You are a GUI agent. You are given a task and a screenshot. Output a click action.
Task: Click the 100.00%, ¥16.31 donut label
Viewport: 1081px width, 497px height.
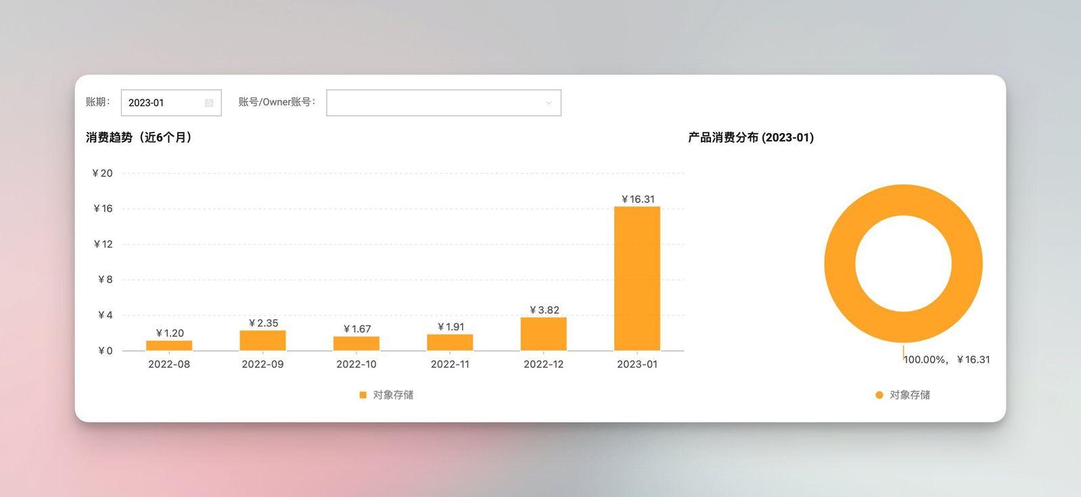(946, 360)
